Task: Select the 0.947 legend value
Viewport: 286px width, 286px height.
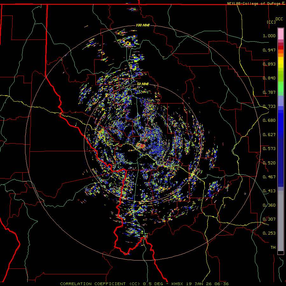Action: (x=269, y=50)
